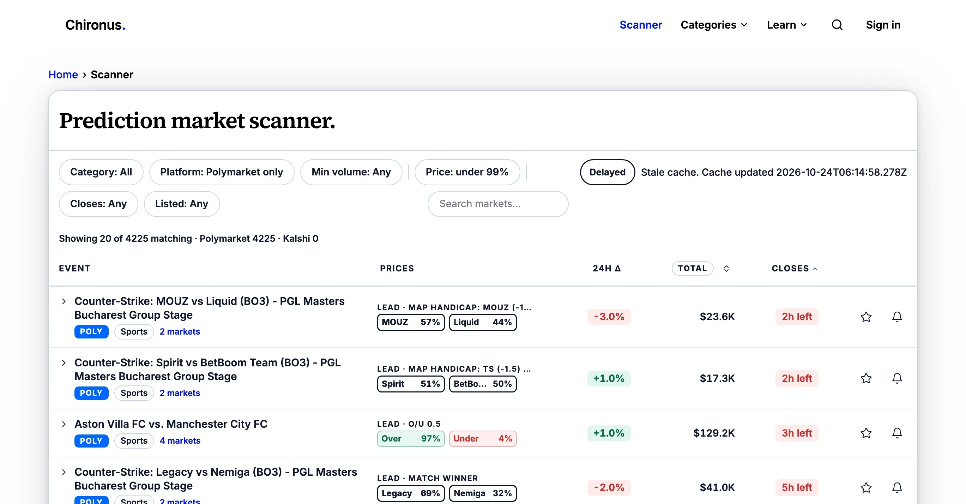This screenshot has width=966, height=504.
Task: Star the Spirit vs BetBoom Team event
Action: [866, 378]
